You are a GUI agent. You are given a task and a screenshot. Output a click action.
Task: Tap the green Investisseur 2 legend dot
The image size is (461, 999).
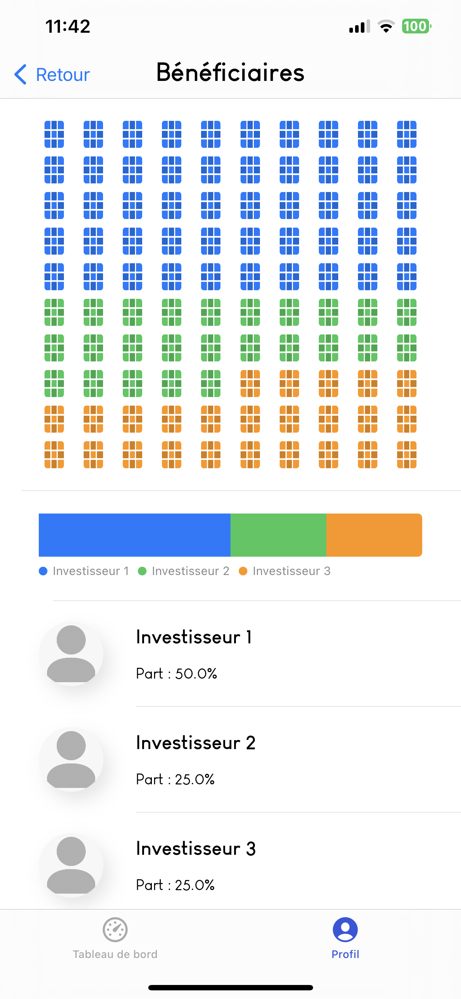(142, 571)
